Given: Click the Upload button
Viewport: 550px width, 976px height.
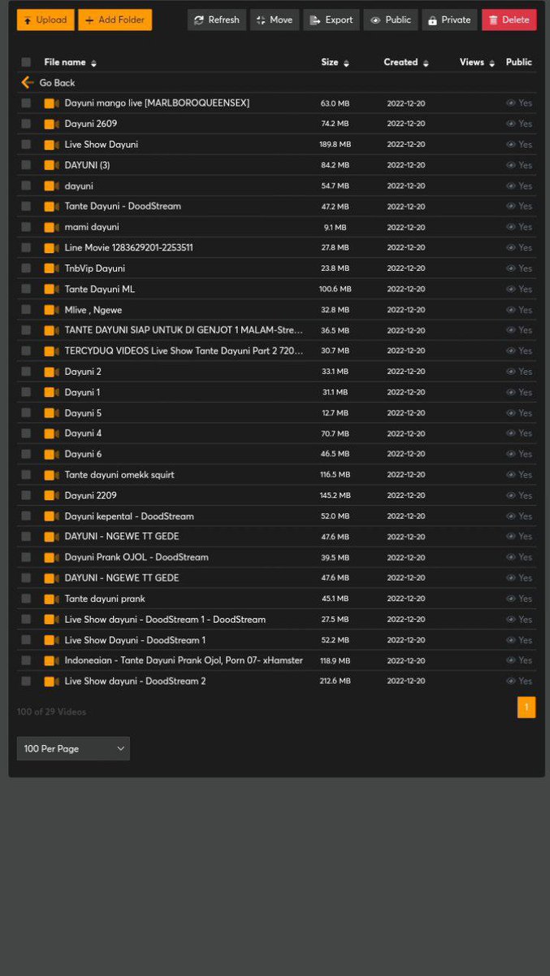Looking at the screenshot, I should 45,20.
